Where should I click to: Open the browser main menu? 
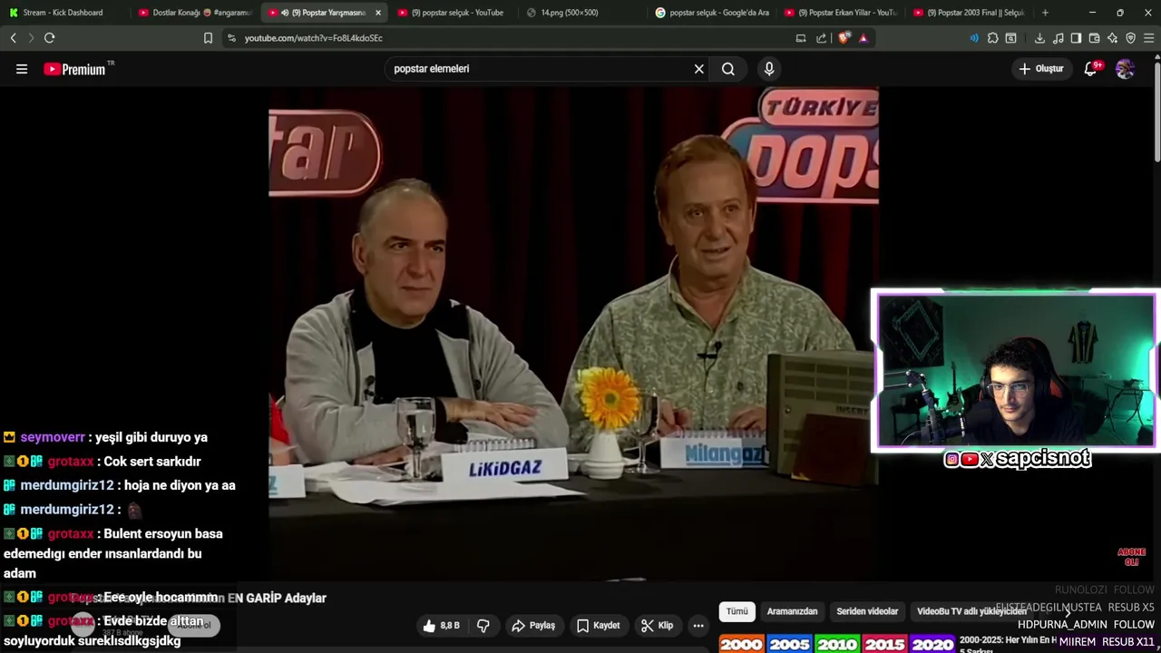1148,38
